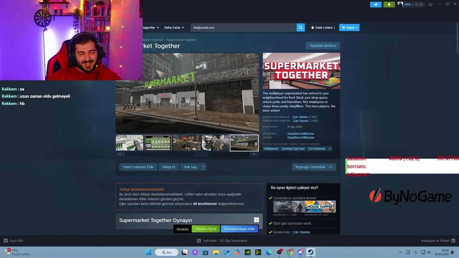Expand the system tray hidden icons chevron
Image resolution: width=459 pixels, height=258 pixels.
(x=401, y=252)
